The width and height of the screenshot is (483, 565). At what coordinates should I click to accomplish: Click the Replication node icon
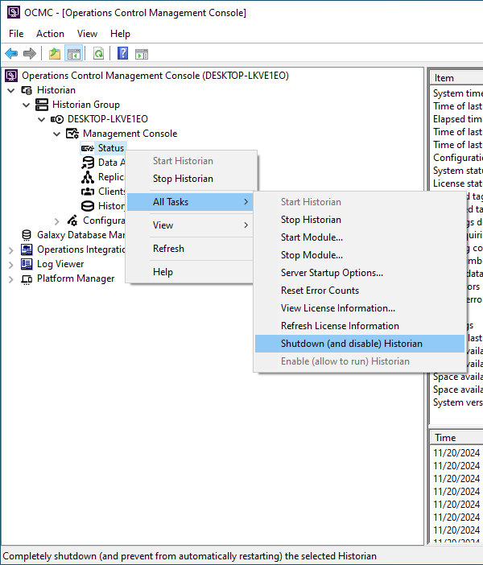(x=88, y=177)
